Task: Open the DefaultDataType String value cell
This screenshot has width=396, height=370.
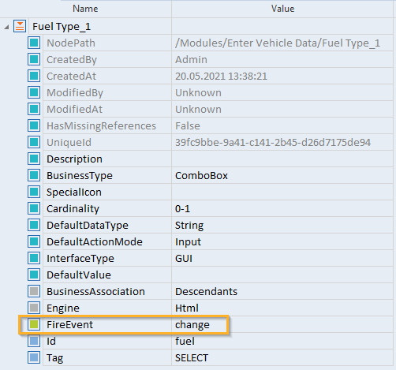Action: tap(282, 225)
